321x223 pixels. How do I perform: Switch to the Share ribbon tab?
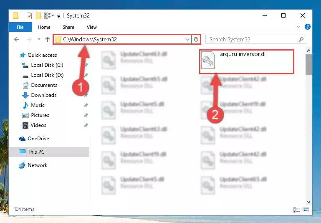(x=68, y=27)
